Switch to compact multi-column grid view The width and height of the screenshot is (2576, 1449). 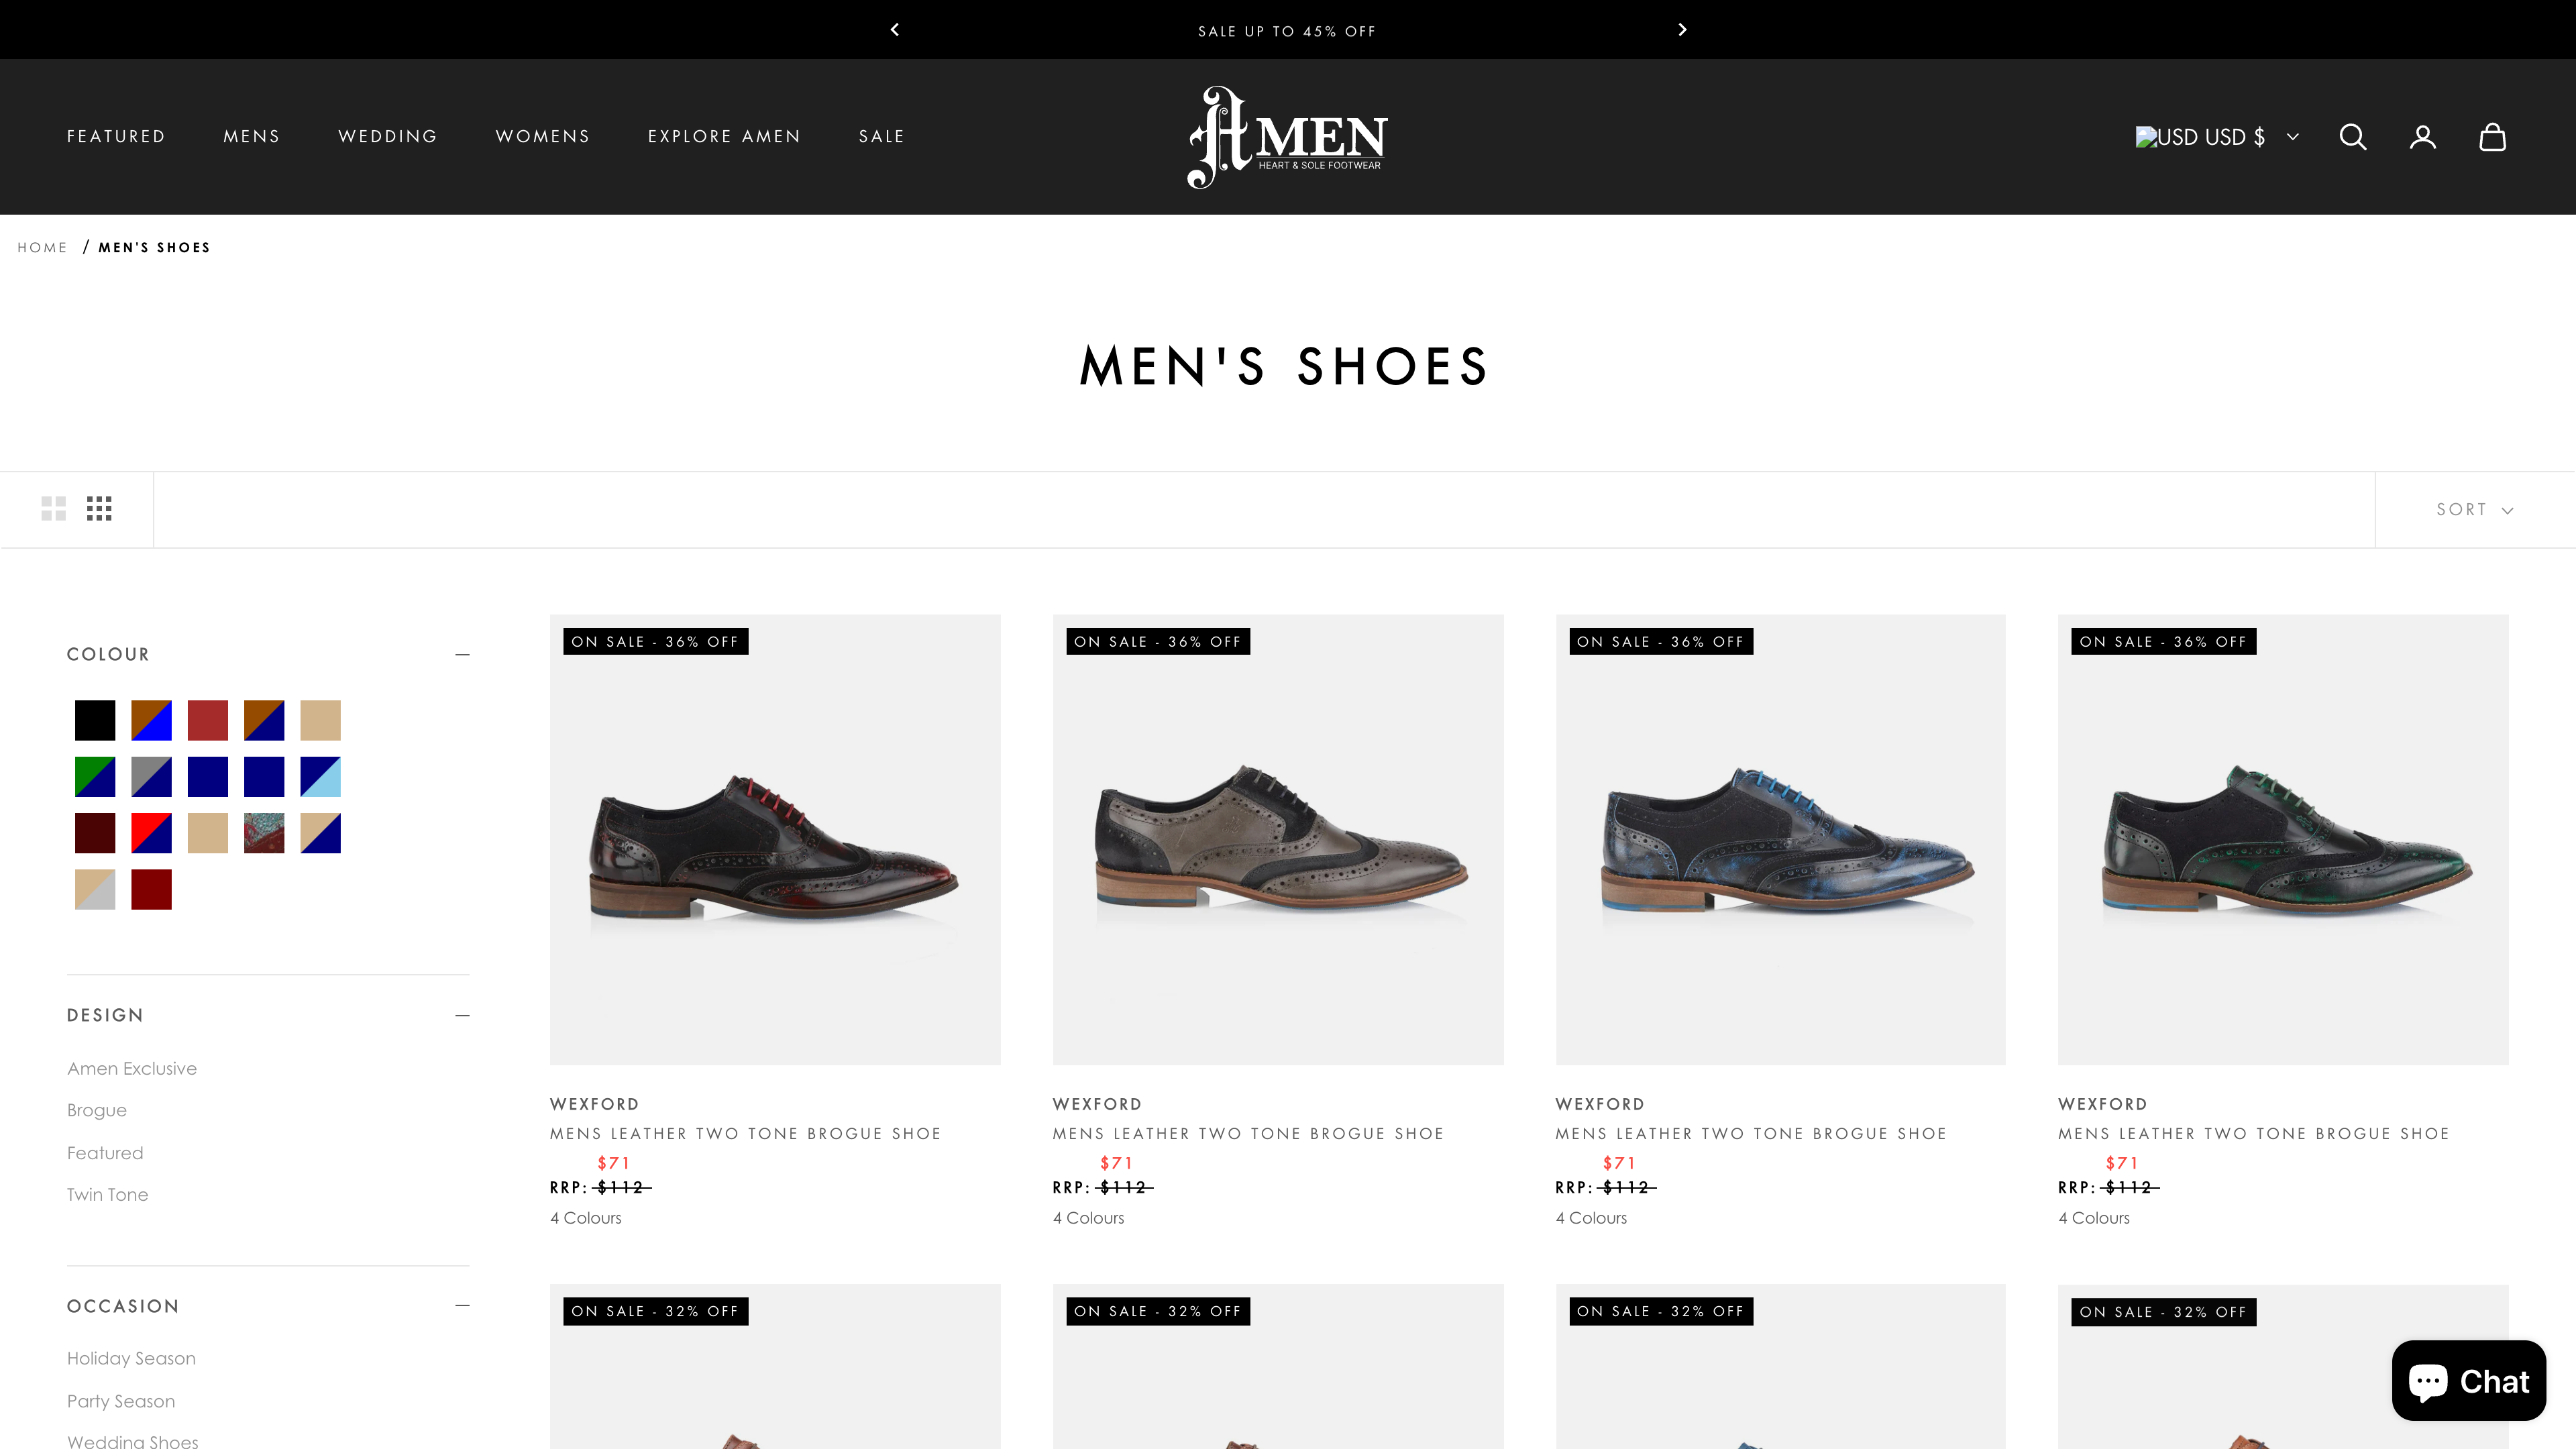click(99, 508)
